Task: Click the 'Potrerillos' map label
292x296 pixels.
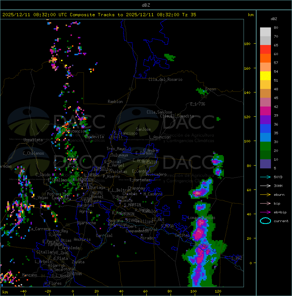Action: (x=59, y=194)
